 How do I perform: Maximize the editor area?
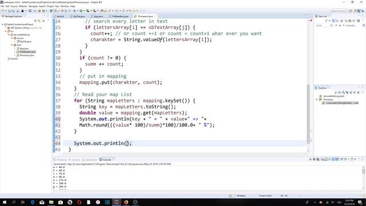[x=310, y=16]
